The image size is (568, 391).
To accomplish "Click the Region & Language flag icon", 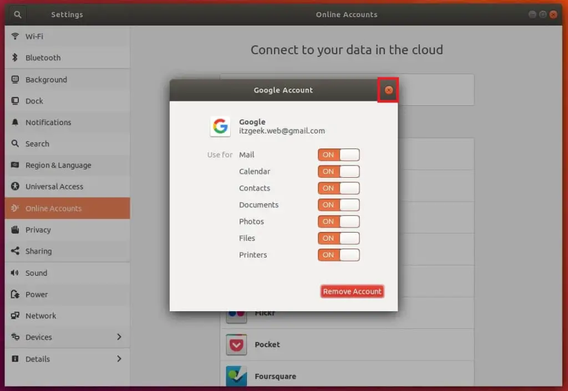I will pos(15,165).
